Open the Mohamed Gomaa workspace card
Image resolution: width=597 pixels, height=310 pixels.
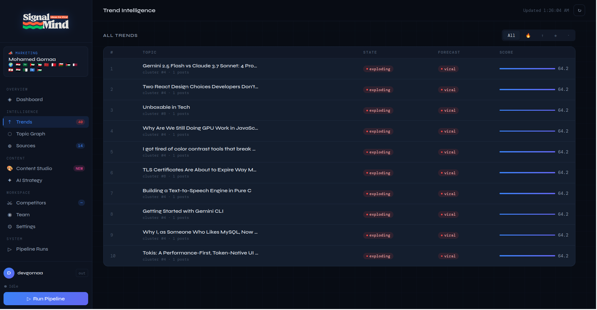pyautogui.click(x=46, y=62)
